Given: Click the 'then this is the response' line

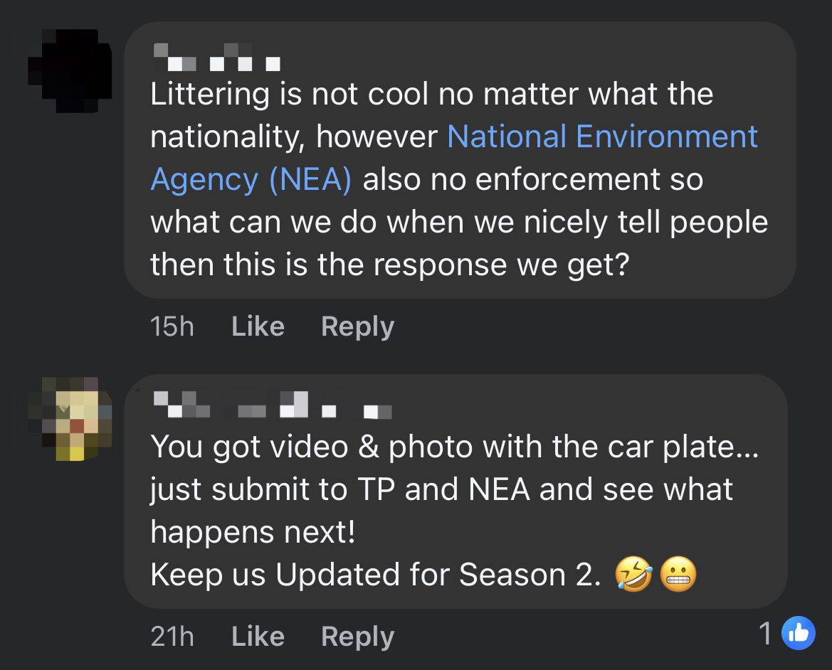Looking at the screenshot, I should click(x=390, y=265).
